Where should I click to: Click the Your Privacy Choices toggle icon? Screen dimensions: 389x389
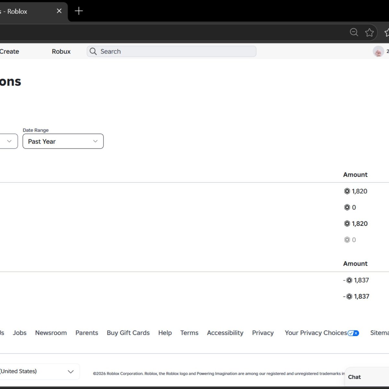click(x=353, y=333)
